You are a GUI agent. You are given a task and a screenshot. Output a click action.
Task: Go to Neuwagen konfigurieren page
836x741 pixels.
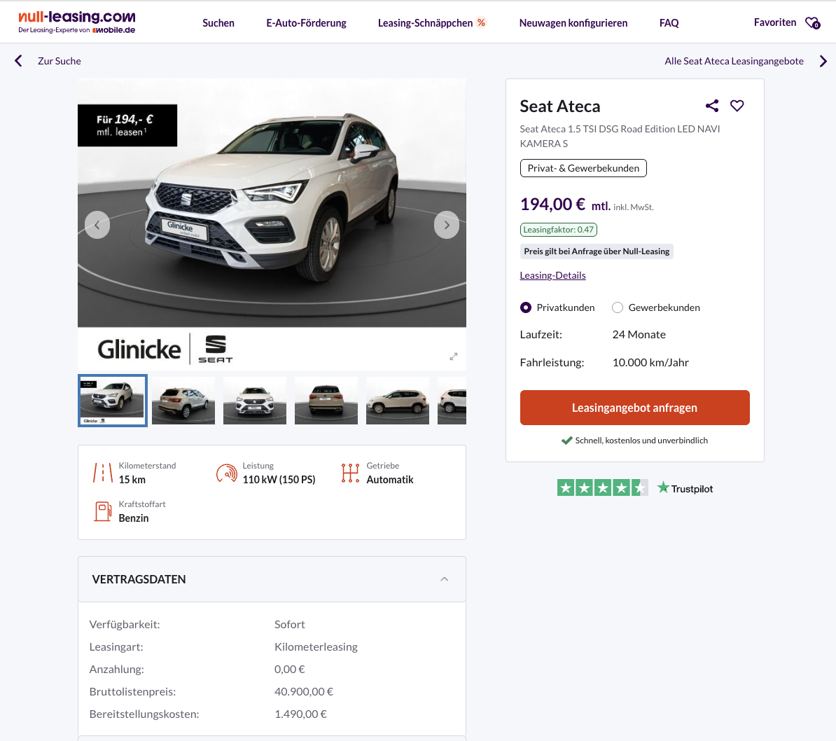573,23
